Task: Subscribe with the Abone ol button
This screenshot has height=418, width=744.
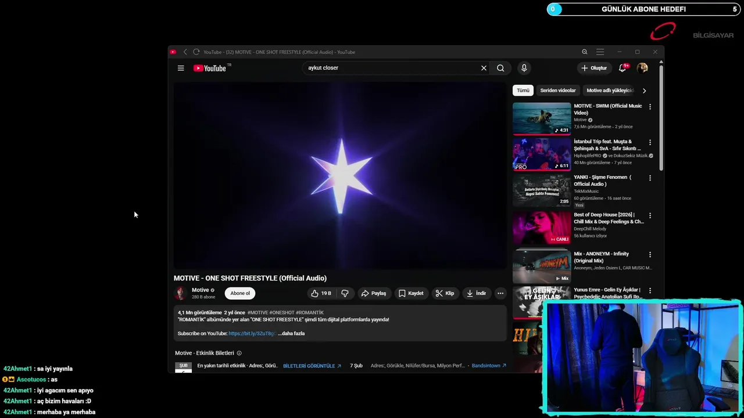Action: [x=240, y=293]
